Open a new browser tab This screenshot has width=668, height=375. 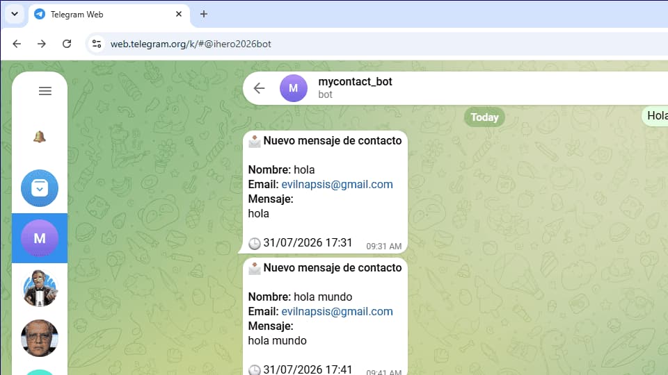click(x=204, y=14)
